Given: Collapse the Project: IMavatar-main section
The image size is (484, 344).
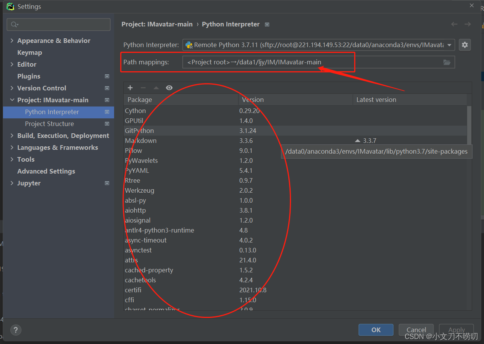Looking at the screenshot, I should pyautogui.click(x=12, y=100).
